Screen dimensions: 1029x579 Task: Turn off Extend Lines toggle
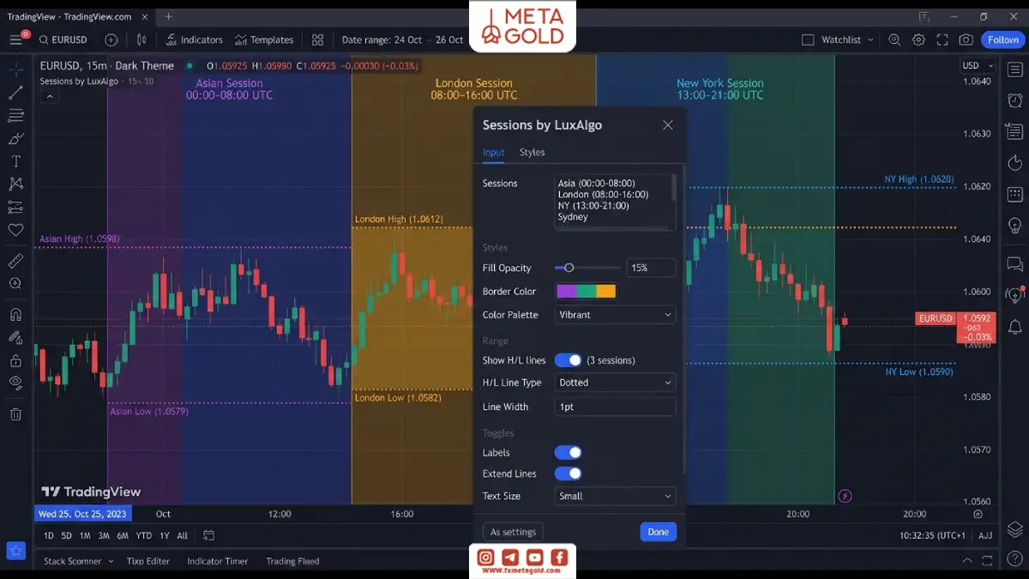568,473
